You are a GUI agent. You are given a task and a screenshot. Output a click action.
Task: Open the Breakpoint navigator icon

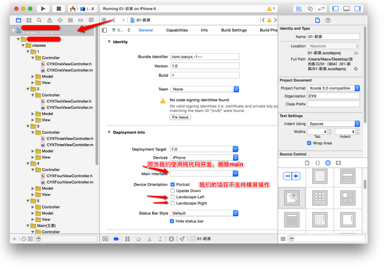(x=81, y=20)
